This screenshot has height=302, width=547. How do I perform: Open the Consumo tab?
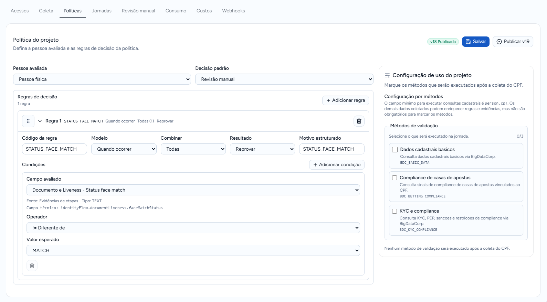coord(176,11)
